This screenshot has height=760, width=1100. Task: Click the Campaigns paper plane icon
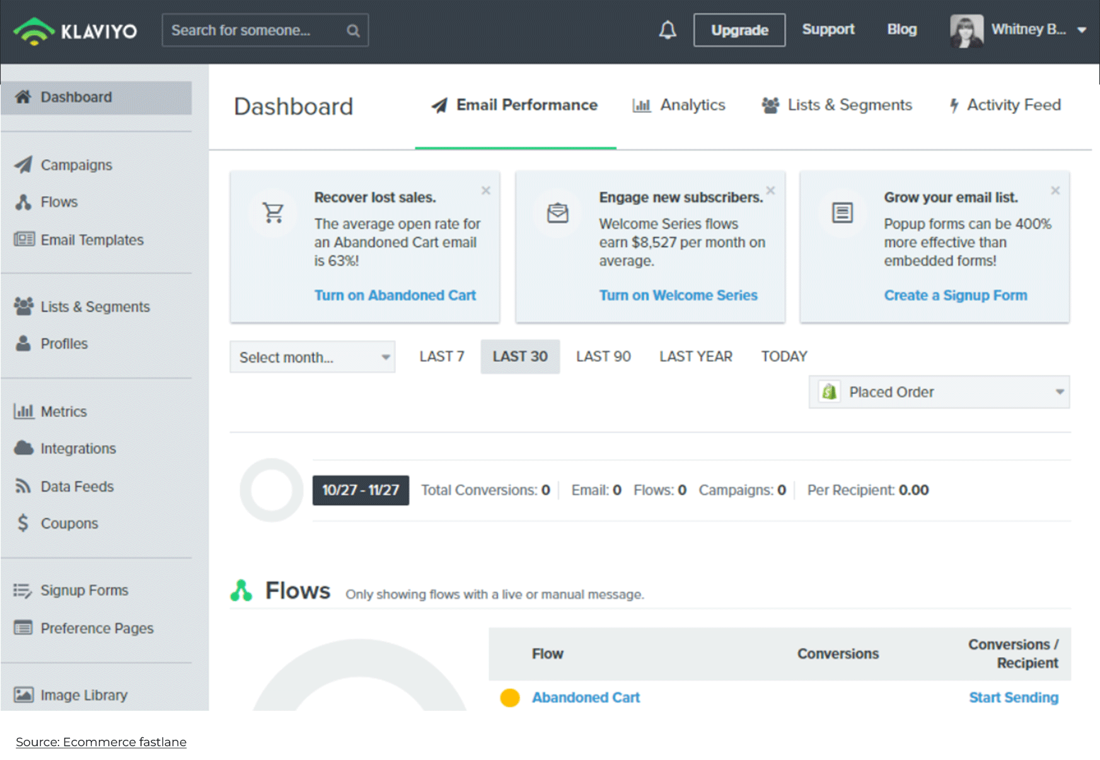click(23, 165)
